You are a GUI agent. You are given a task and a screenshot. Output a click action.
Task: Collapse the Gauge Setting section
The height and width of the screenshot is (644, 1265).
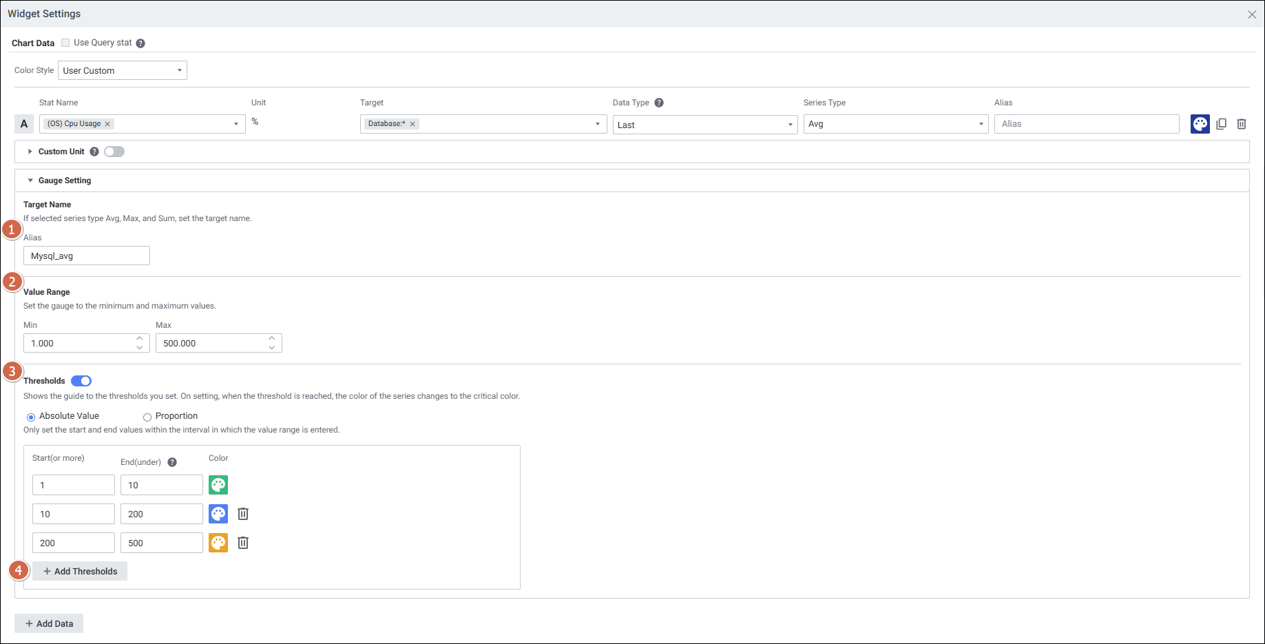pos(30,180)
